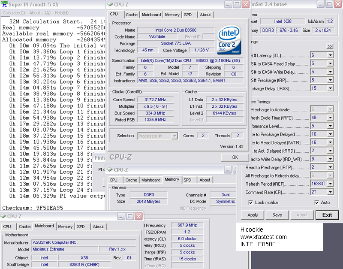Image resolution: width=343 pixels, height=269 pixels.
Task: Click the Wolfdale code name value
Action: (157, 36)
